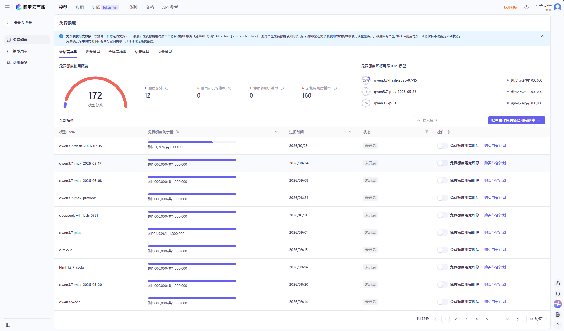Click the 27% ring for qwen3.7-flash-2026-07-15
This screenshot has height=331, width=564.
[366, 80]
